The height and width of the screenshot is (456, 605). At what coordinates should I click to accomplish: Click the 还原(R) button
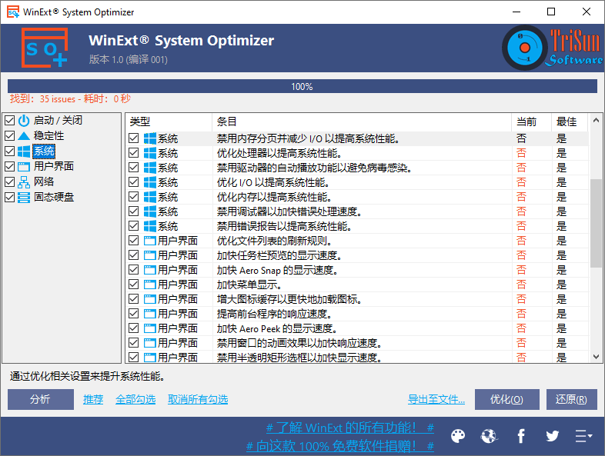pos(571,399)
